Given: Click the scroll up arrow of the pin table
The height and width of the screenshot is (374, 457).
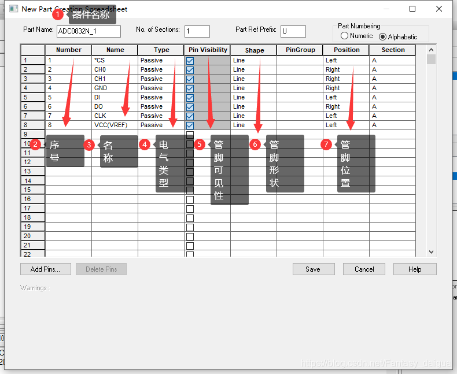Looking at the screenshot, I should click(x=431, y=50).
